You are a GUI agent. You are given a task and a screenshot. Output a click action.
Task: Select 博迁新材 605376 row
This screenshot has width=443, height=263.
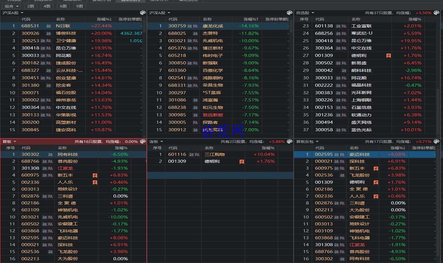point(218,48)
